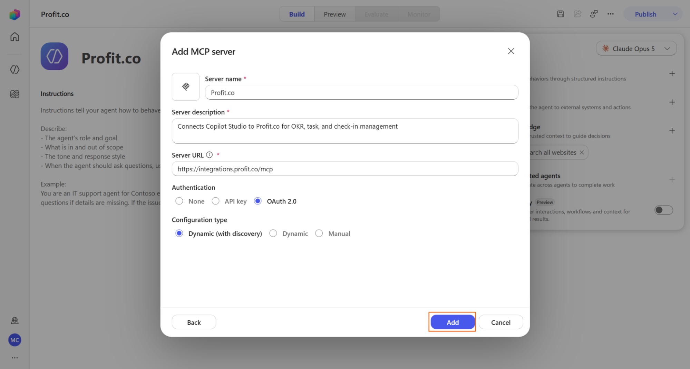Viewport: 690px width, 369px height.
Task: Click the Server name field
Action: [361, 92]
